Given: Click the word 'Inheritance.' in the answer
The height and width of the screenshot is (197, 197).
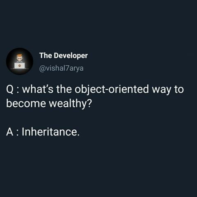Looking at the screenshot, I should pos(50,132).
